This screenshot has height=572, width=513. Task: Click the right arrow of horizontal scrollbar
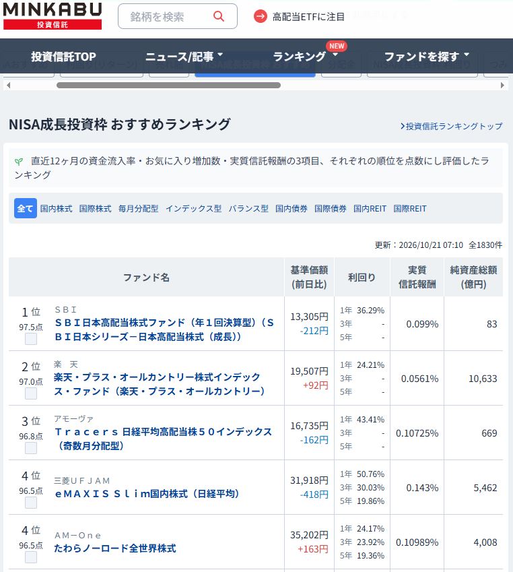(x=502, y=86)
